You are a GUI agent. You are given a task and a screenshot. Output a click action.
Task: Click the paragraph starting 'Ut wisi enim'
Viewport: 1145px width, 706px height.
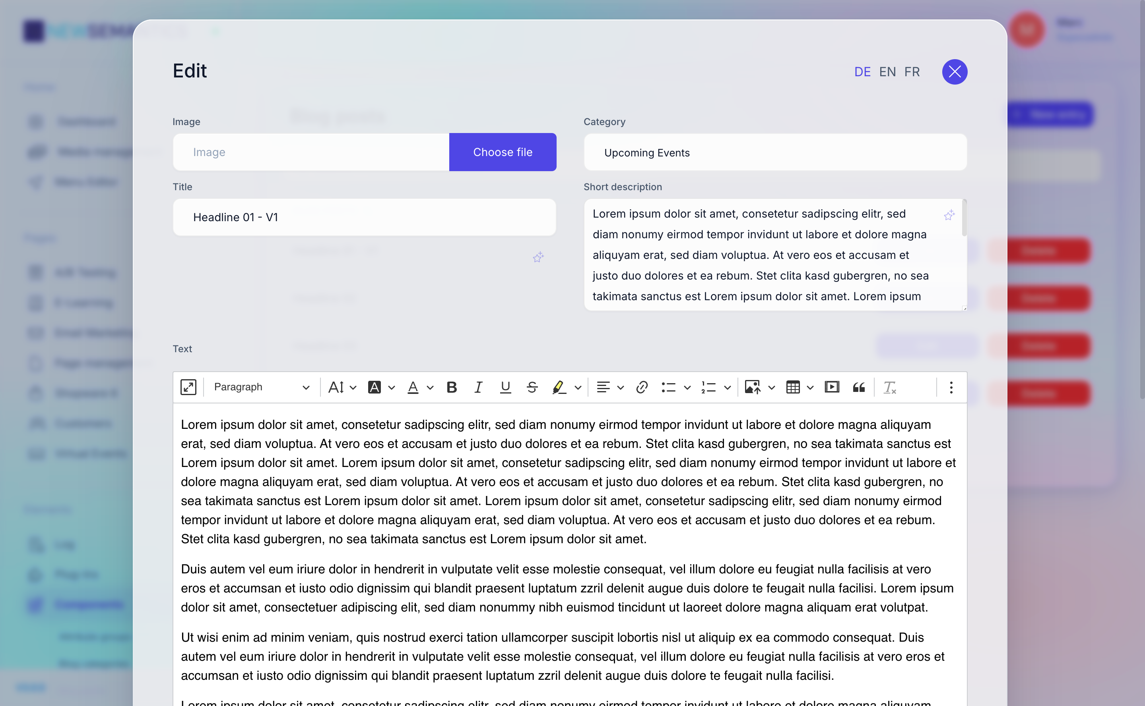[563, 656]
